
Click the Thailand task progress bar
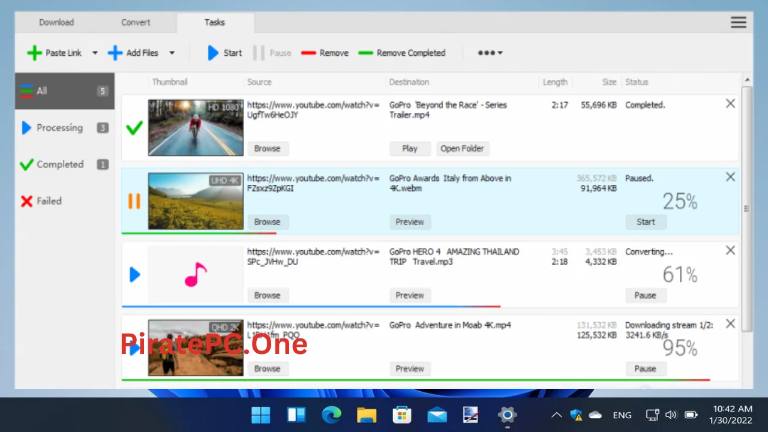311,307
